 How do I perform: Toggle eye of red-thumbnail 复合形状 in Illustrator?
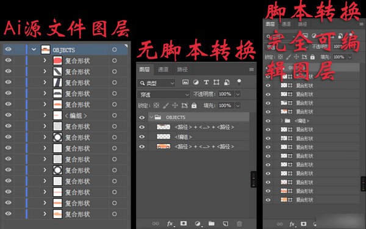point(9,60)
